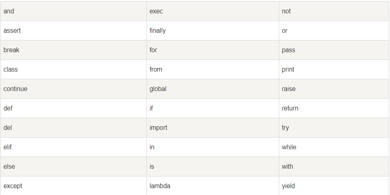390x195 pixels.
Task: Select the 'yield' keyword cell
Action: click(288, 186)
